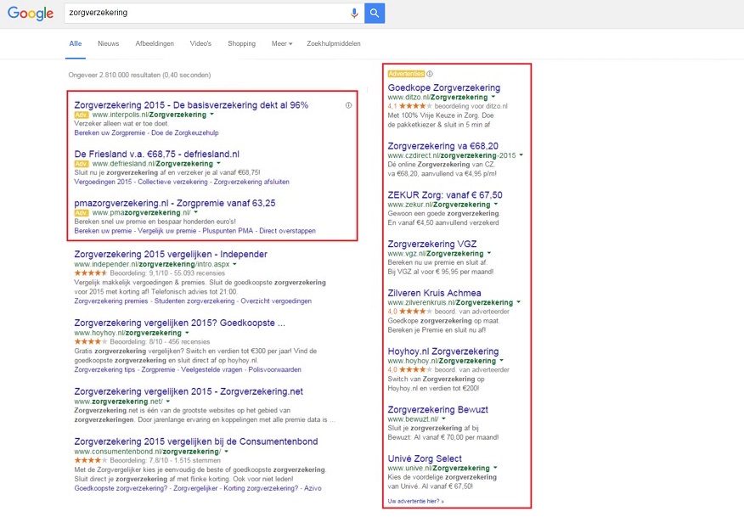
Task: Expand arrow next to zekur.nl ad URL
Action: tap(496, 205)
